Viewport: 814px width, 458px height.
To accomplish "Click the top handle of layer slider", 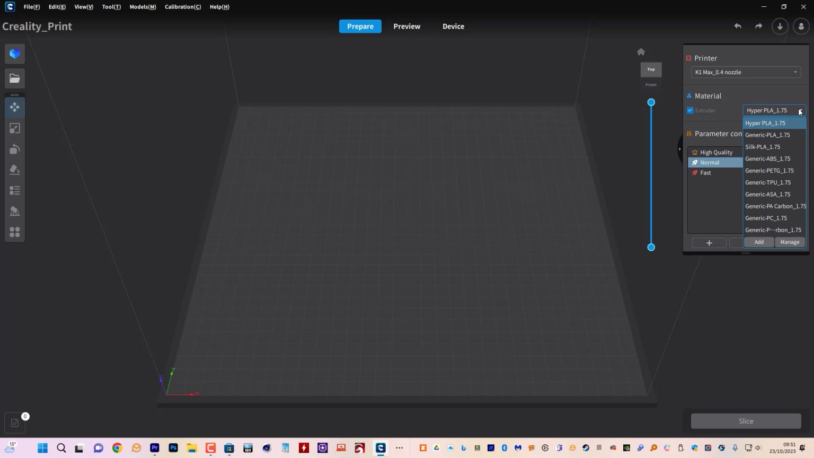I will 651,102.
